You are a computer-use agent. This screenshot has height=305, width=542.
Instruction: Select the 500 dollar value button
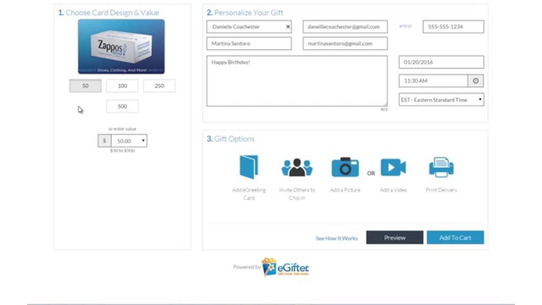point(122,106)
